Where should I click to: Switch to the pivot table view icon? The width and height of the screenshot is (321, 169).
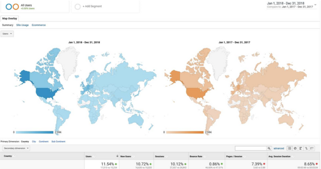tap(312, 148)
